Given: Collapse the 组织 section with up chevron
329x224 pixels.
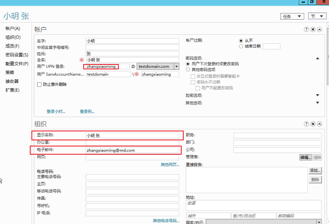Looking at the screenshot, I should [319, 124].
